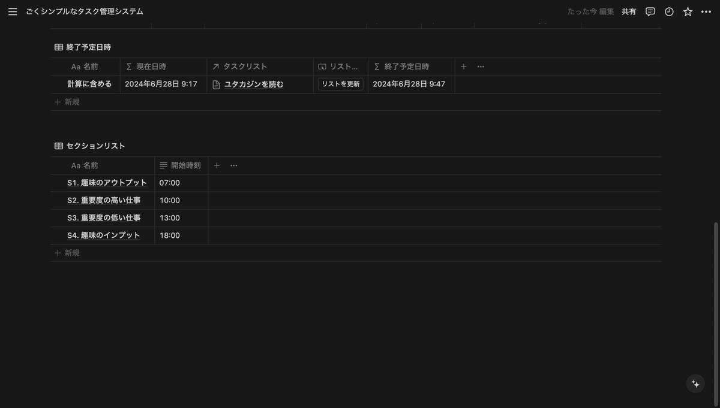Select the 計算に含める row name
The image size is (720, 408).
pos(89,84)
